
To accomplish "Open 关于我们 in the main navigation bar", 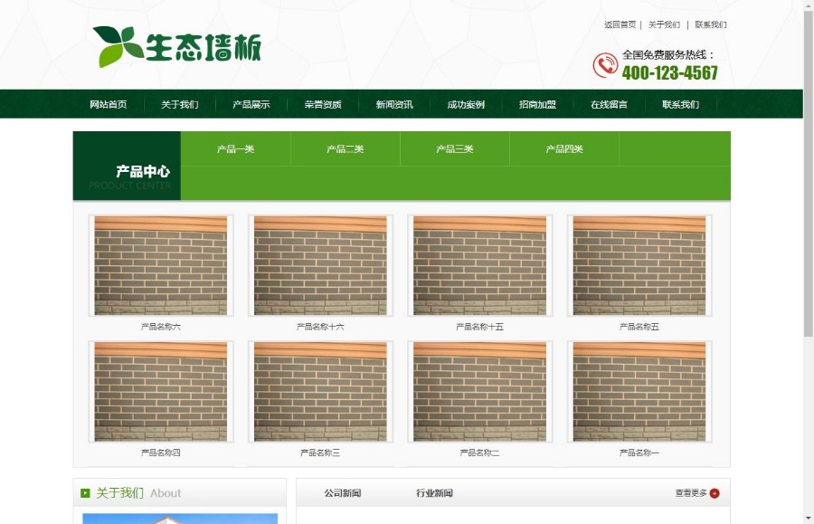I will coord(180,104).
